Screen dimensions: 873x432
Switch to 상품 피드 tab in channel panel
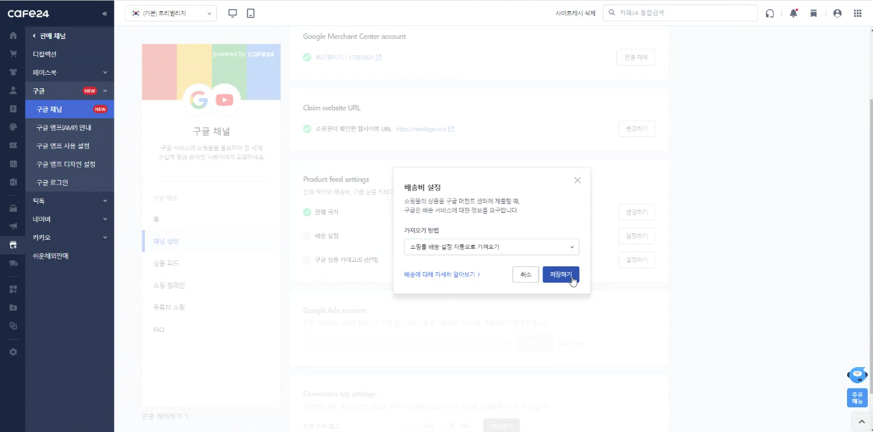166,263
